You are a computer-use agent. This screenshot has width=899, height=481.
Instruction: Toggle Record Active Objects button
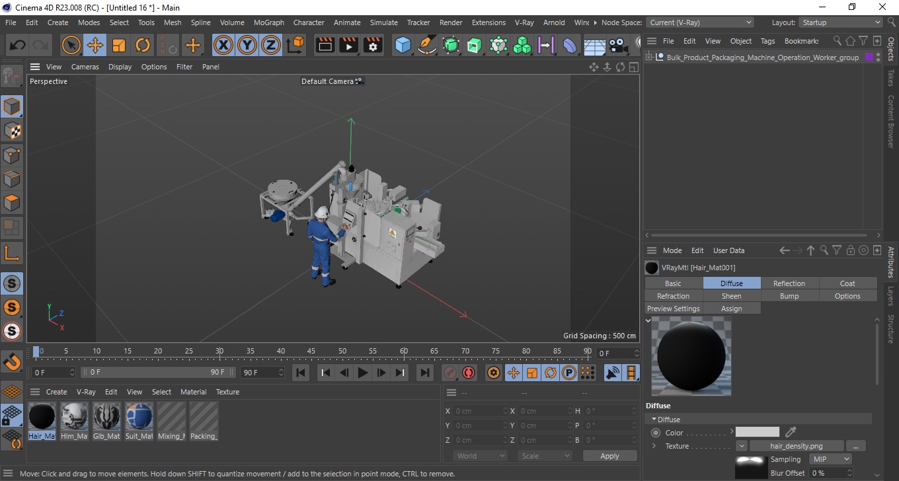pos(450,373)
